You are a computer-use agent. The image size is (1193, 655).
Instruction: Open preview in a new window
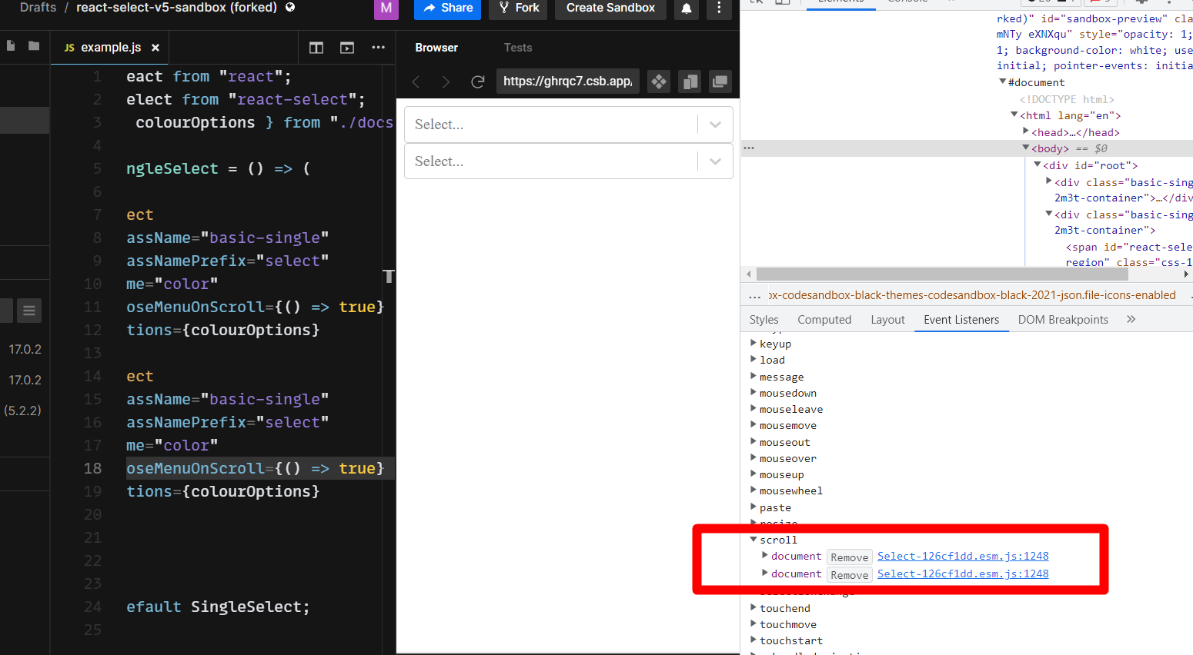720,81
